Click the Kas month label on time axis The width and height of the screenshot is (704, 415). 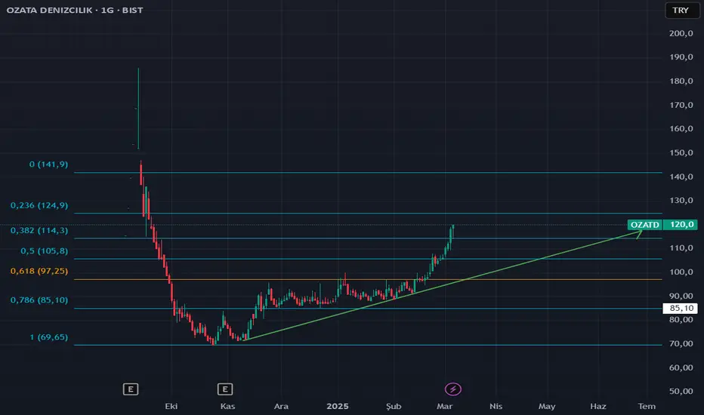coord(227,406)
